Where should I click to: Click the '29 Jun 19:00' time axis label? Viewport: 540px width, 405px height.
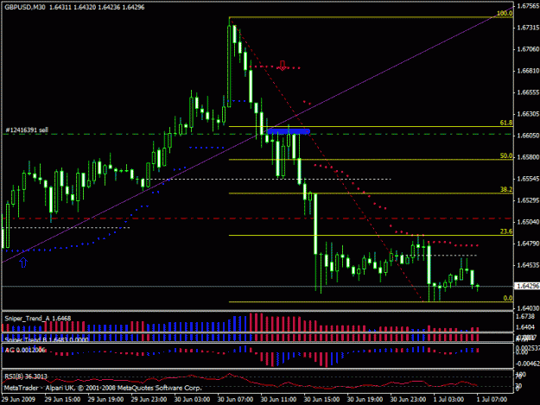point(105,400)
